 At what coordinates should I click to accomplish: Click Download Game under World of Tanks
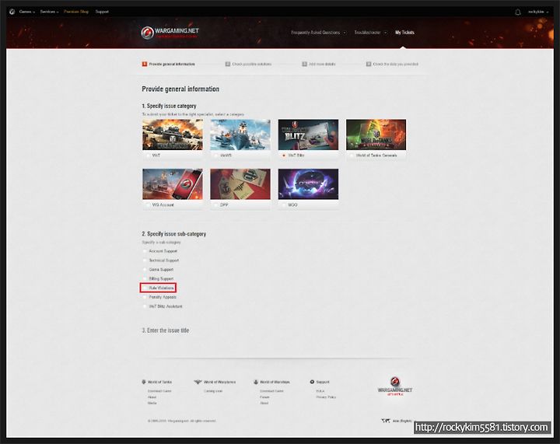pyautogui.click(x=159, y=391)
